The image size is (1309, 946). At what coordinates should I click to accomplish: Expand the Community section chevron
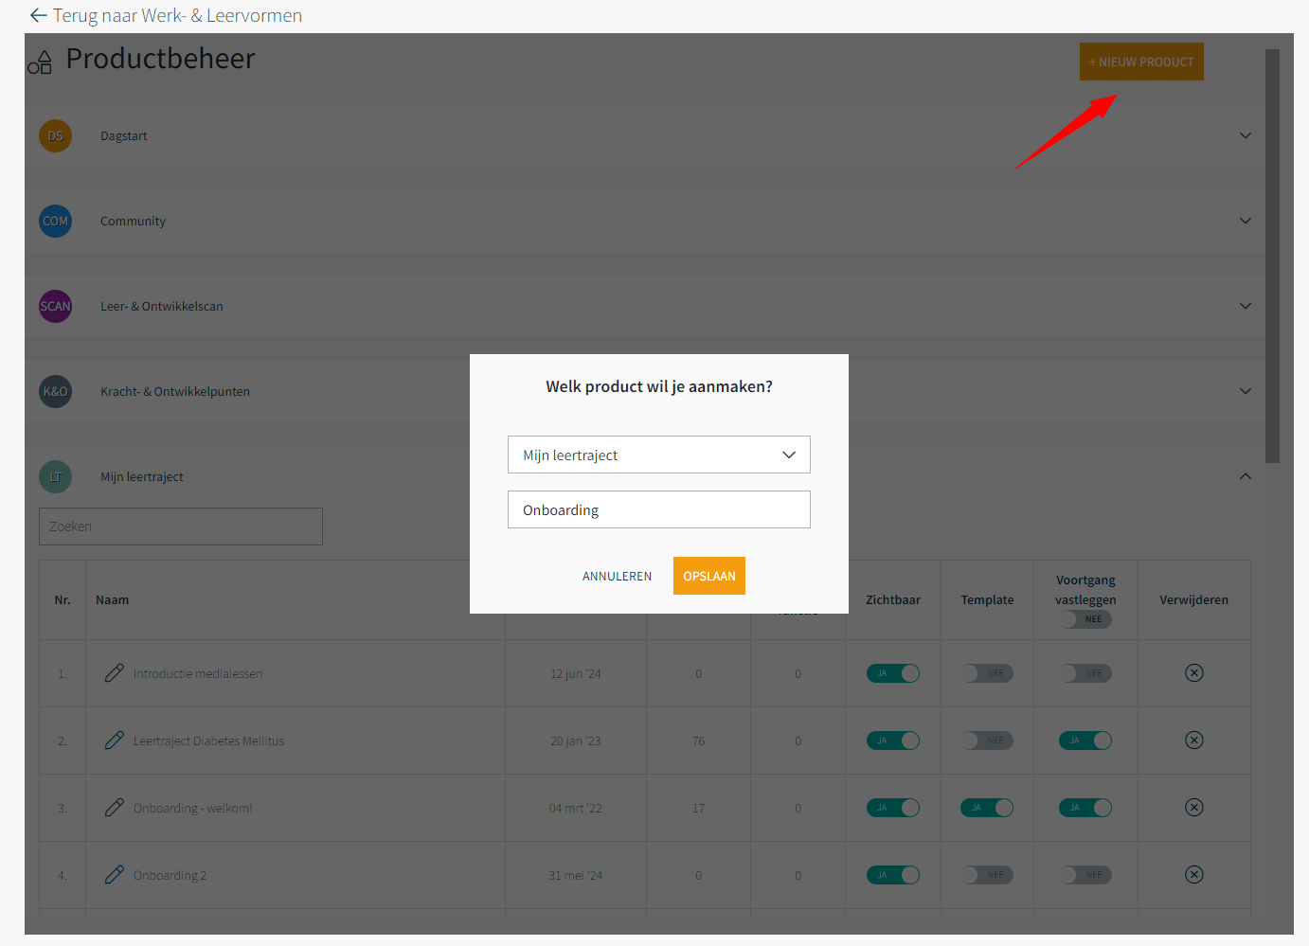point(1245,221)
